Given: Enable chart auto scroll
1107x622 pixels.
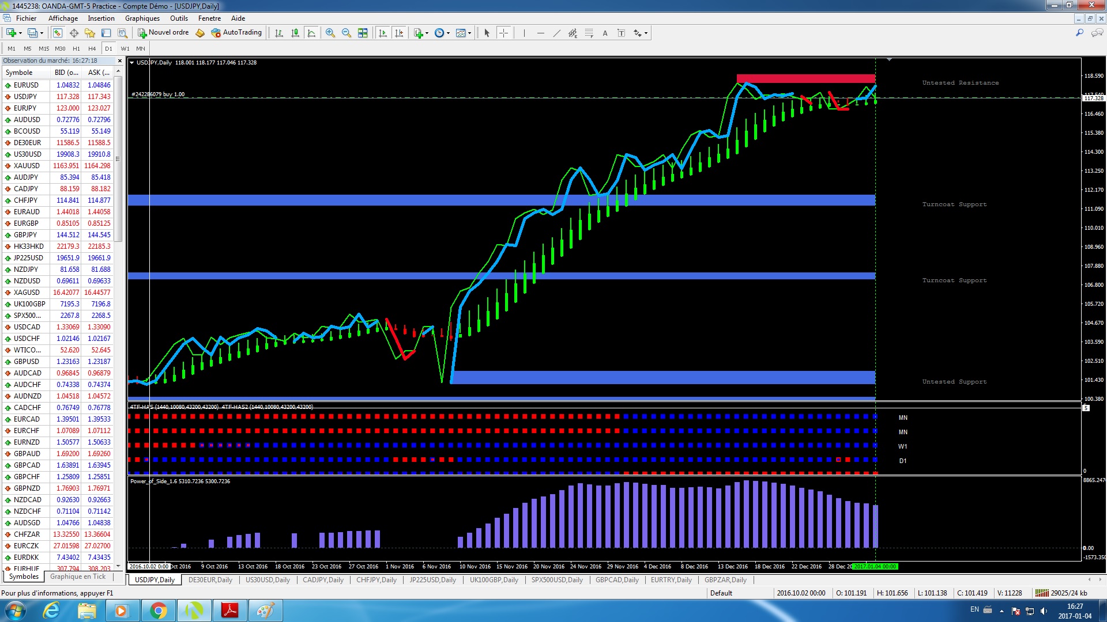Looking at the screenshot, I should (383, 33).
